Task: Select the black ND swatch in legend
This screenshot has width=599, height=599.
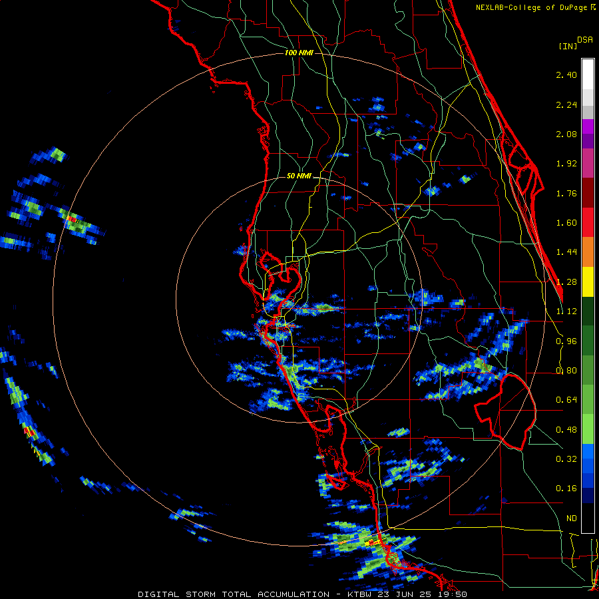Action: pyautogui.click(x=588, y=518)
